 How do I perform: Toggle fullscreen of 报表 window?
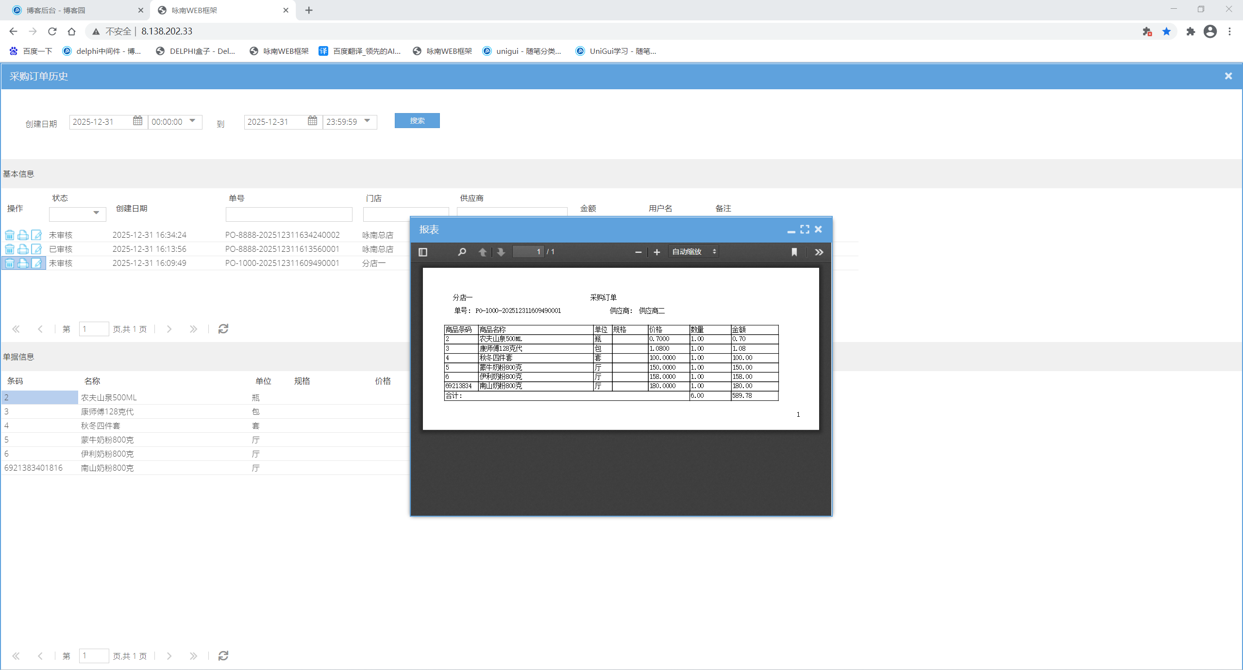[x=805, y=229]
